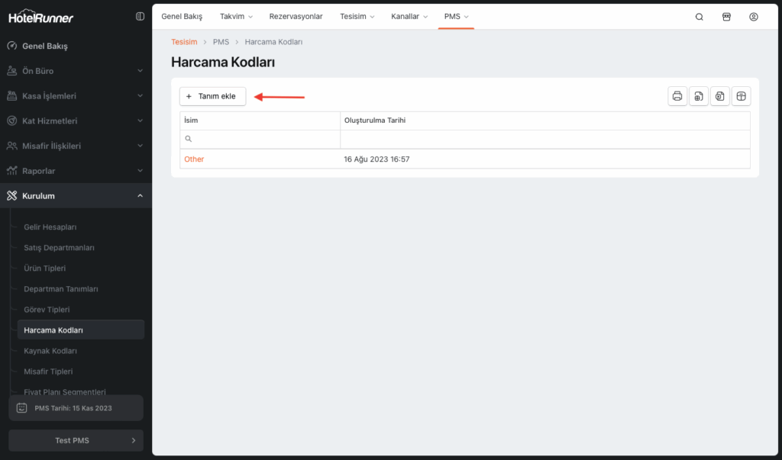Click the print icon button
This screenshot has height=460, width=782.
677,96
